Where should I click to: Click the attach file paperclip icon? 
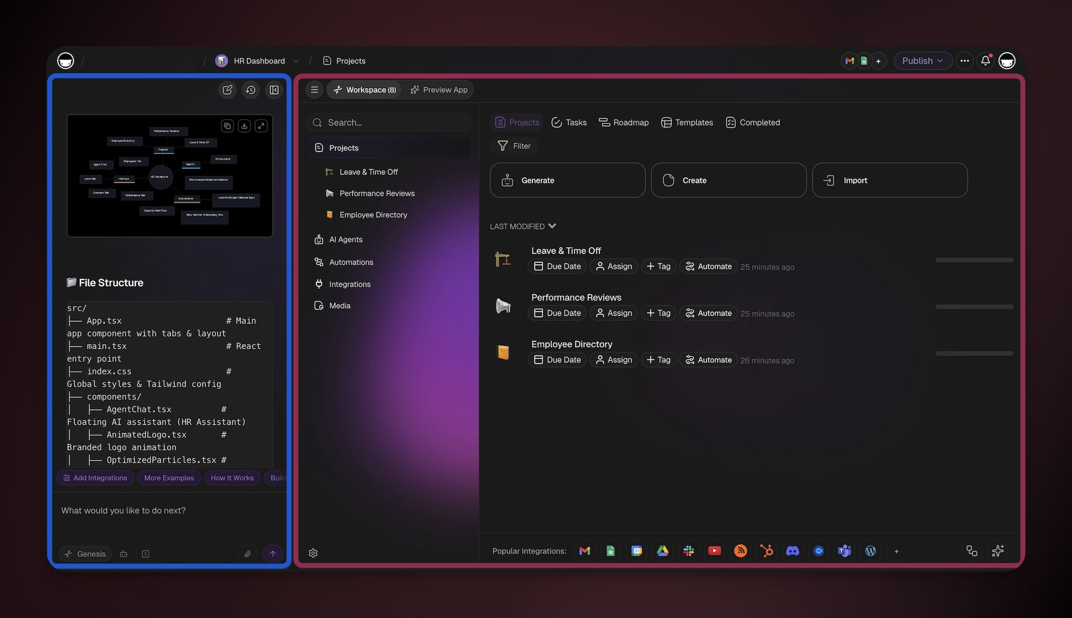[247, 554]
